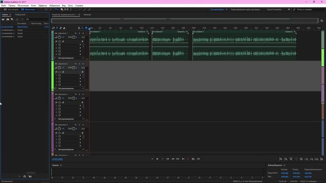Click the Fast Forward transport button
326x183 pixels.
[x=178, y=159]
